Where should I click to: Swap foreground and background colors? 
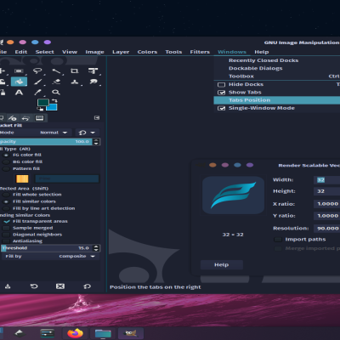coord(54,100)
